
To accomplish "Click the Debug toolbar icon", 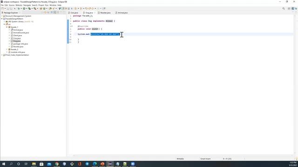I will click(19, 8).
